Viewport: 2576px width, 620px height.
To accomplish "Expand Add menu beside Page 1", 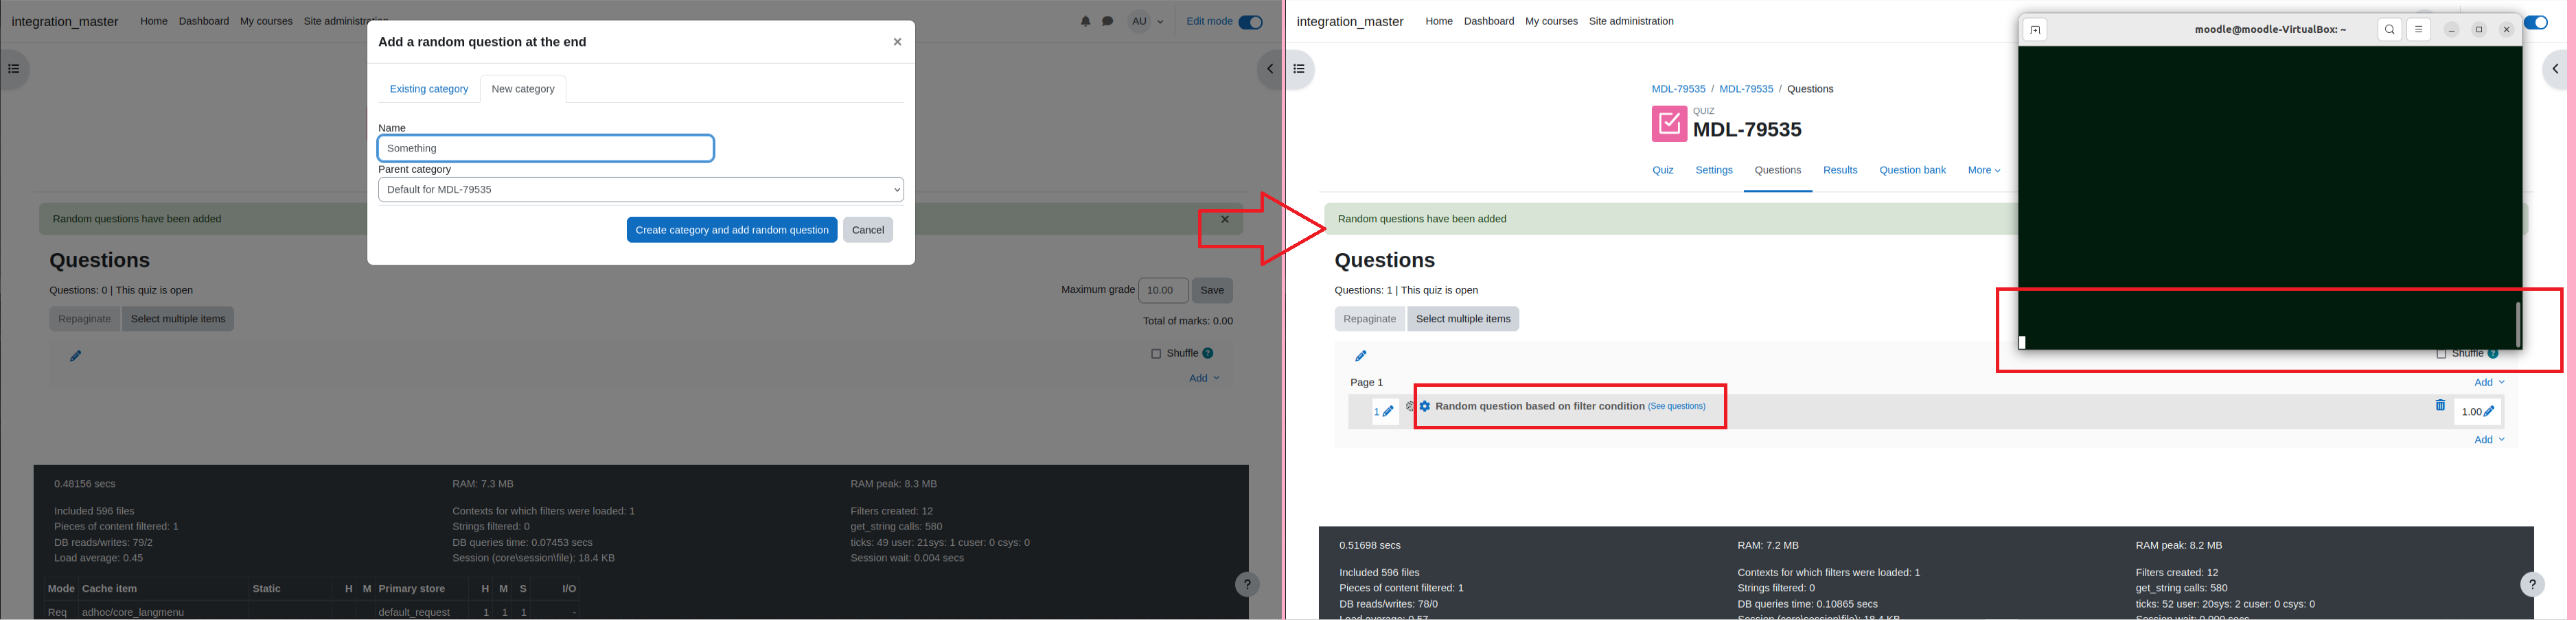I will pyautogui.click(x=2489, y=383).
